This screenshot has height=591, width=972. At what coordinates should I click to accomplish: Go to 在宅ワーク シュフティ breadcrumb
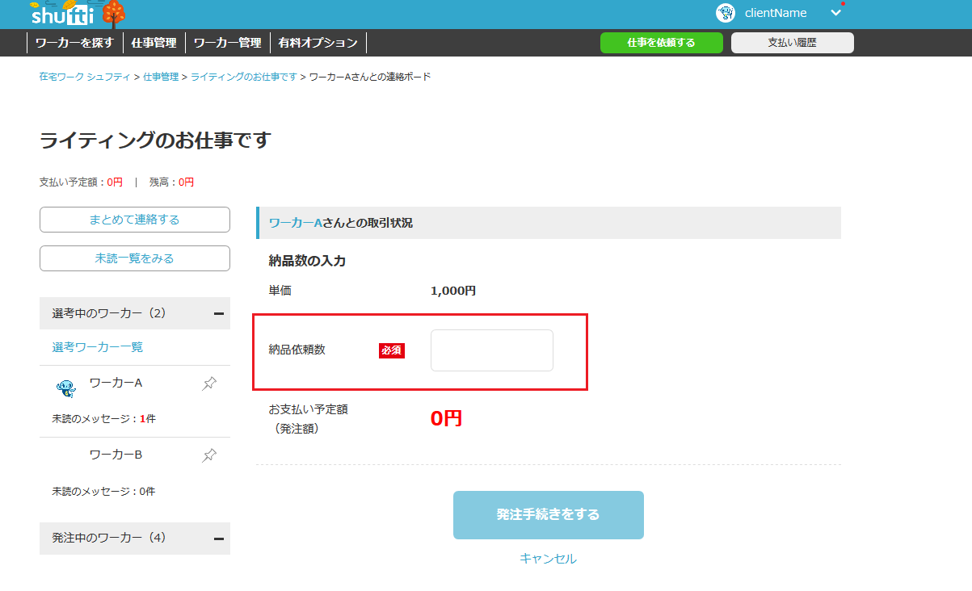tap(85, 77)
